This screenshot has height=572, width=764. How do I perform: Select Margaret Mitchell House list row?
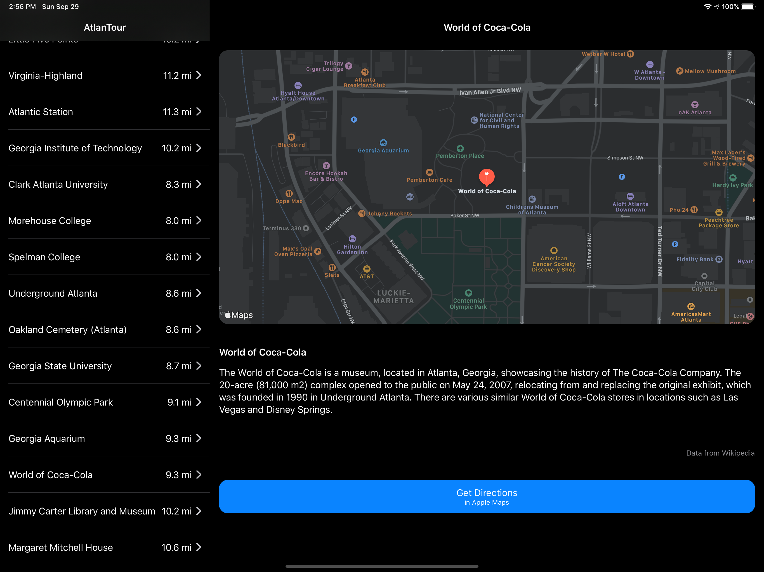pyautogui.click(x=105, y=547)
